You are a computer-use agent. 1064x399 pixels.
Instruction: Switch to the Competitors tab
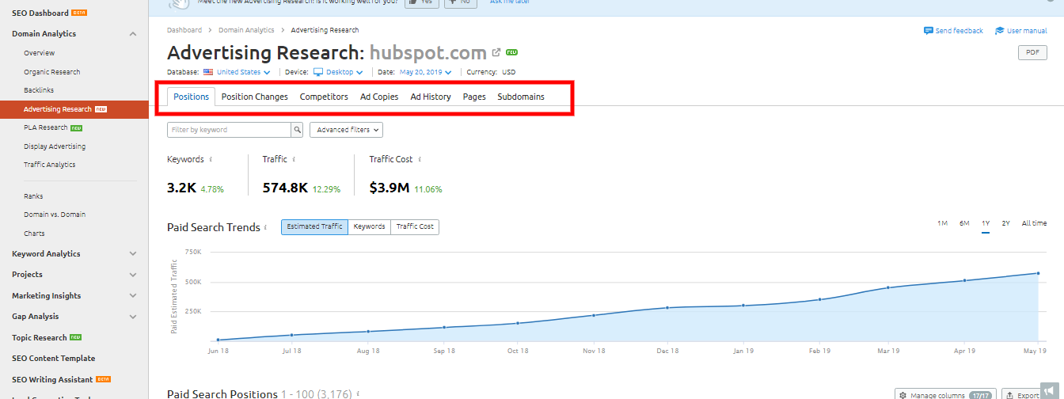[324, 97]
